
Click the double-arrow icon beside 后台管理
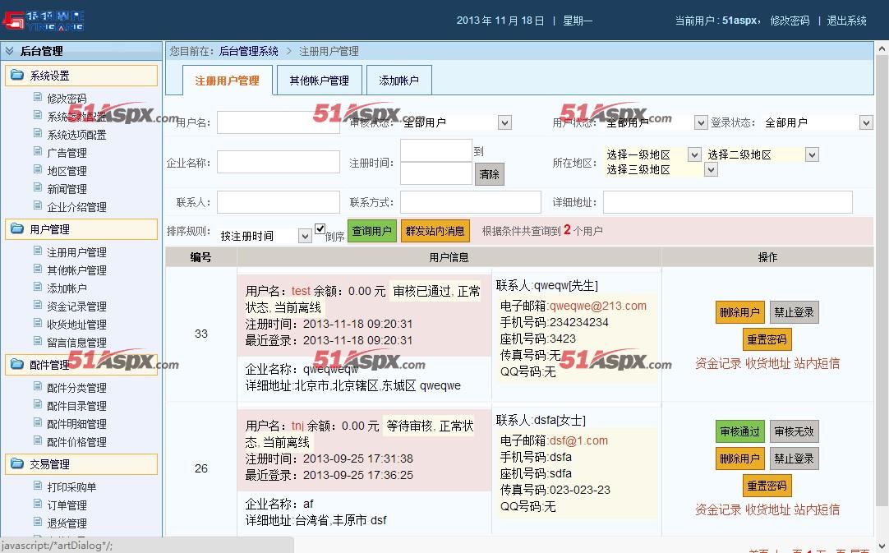[11, 50]
